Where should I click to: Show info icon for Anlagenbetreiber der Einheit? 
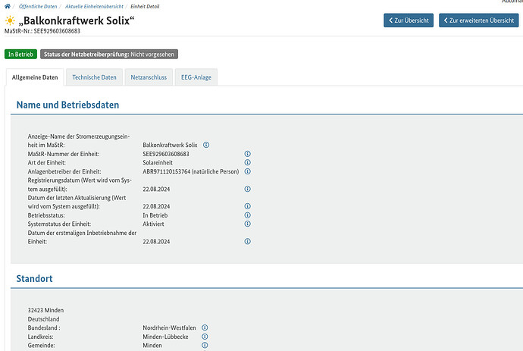tap(248, 171)
